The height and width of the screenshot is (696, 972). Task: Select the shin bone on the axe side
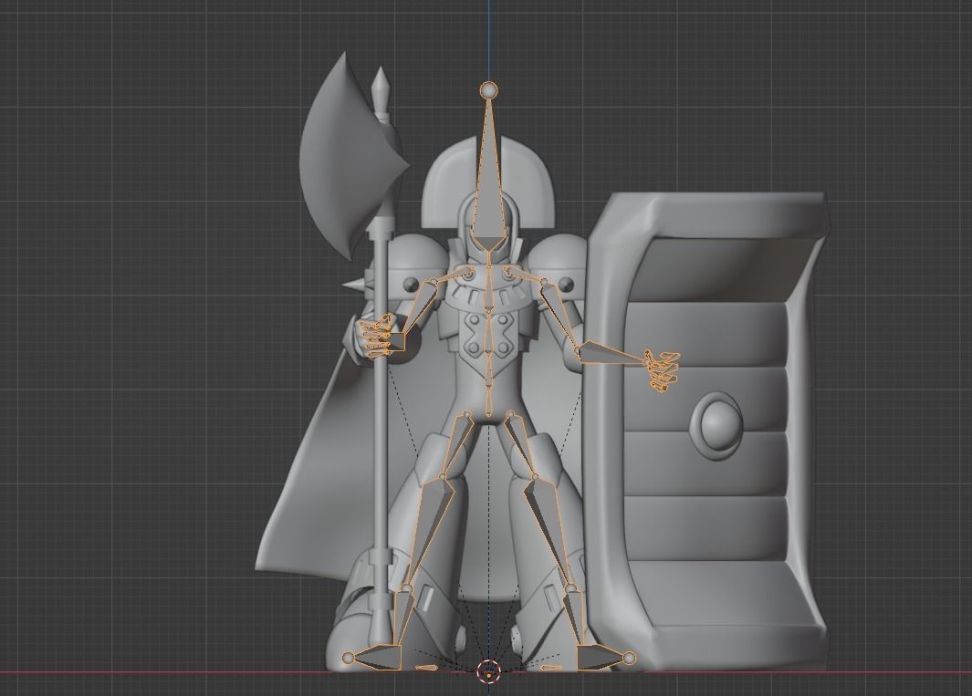pos(428,531)
